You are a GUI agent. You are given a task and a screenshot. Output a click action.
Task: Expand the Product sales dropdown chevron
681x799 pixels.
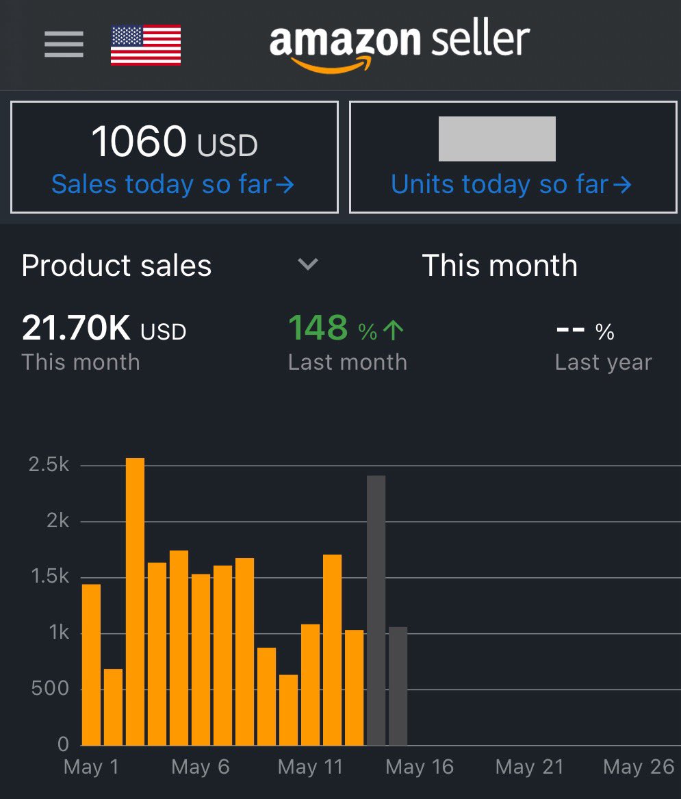(307, 264)
